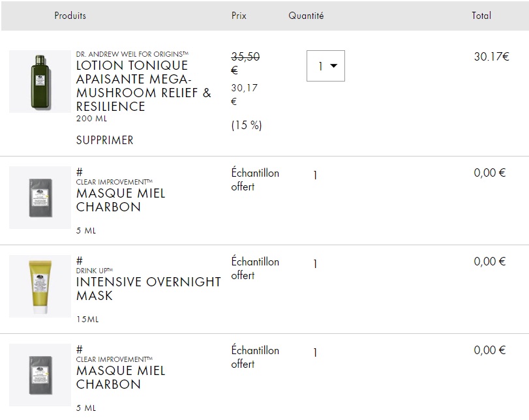This screenshot has height=420, width=529.
Task: Open the Intensive Overnight Mask title link
Action: tap(149, 289)
